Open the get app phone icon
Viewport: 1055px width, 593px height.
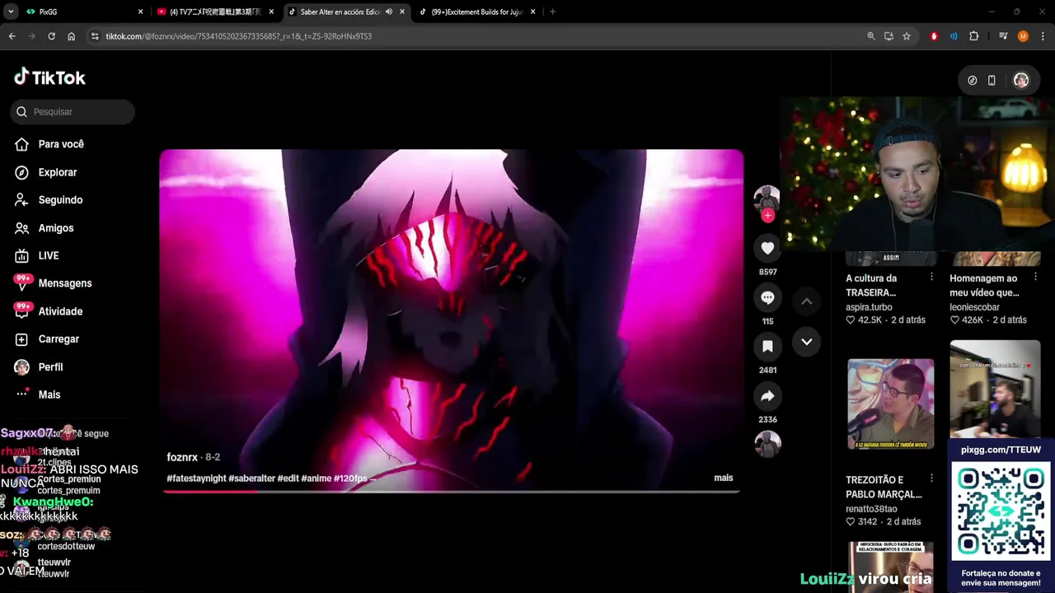coord(992,81)
